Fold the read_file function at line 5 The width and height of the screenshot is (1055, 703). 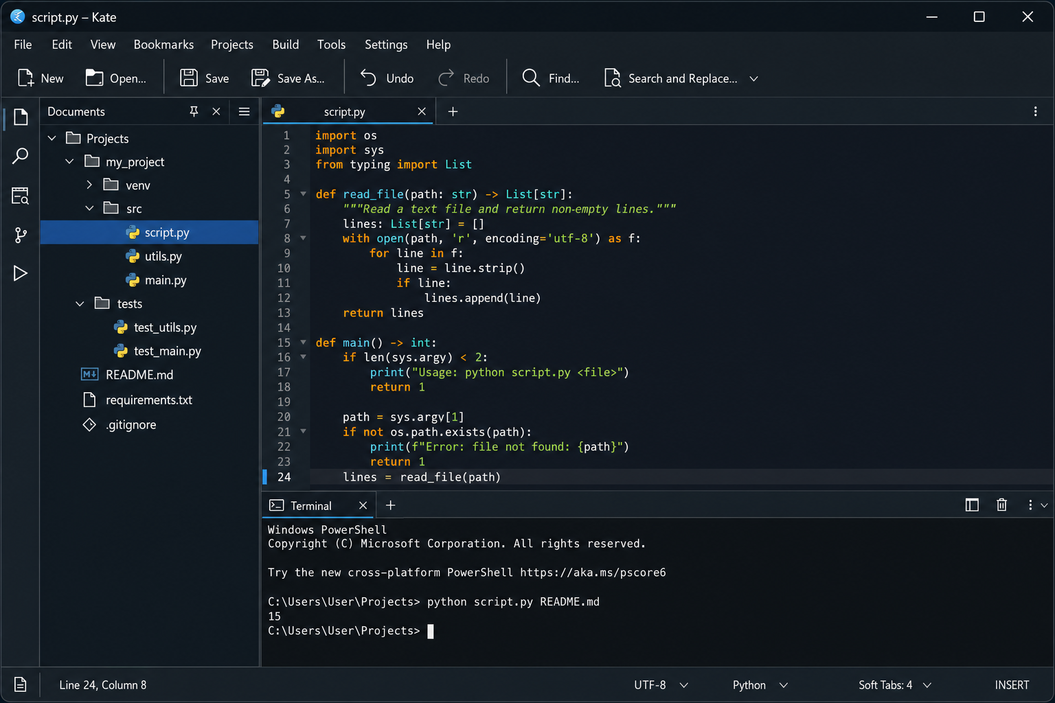(x=303, y=194)
